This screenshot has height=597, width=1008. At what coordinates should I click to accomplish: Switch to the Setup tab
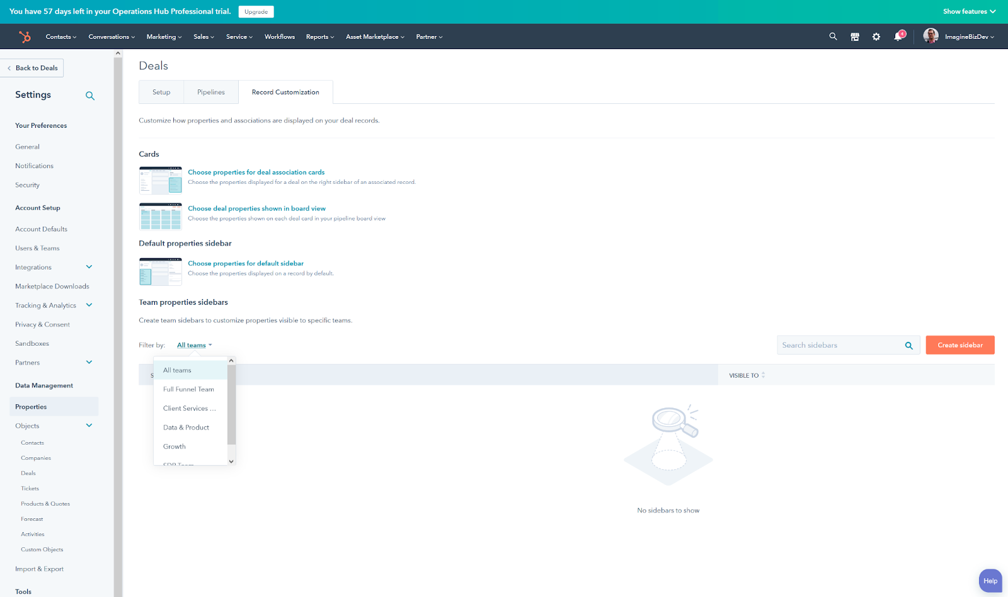161,92
